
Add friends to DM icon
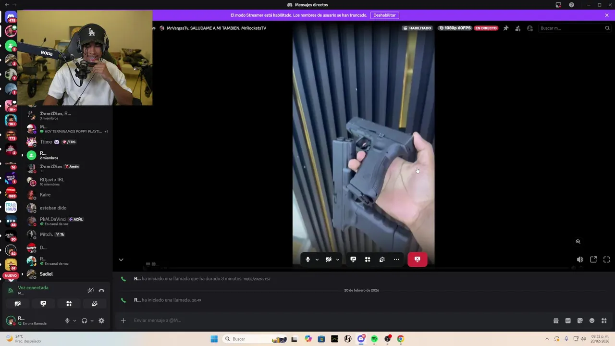[518, 28]
